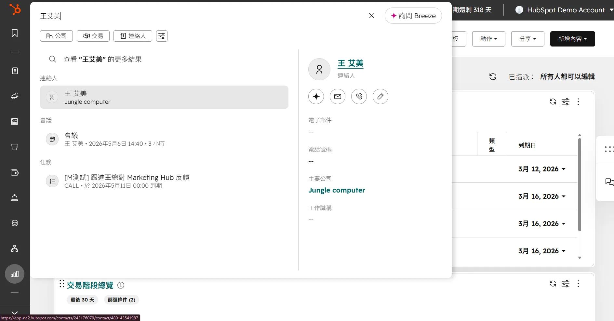Screen dimensions: 614x321
Task: Click the drag handle beside 交易階段總覽
Action: tap(62, 284)
